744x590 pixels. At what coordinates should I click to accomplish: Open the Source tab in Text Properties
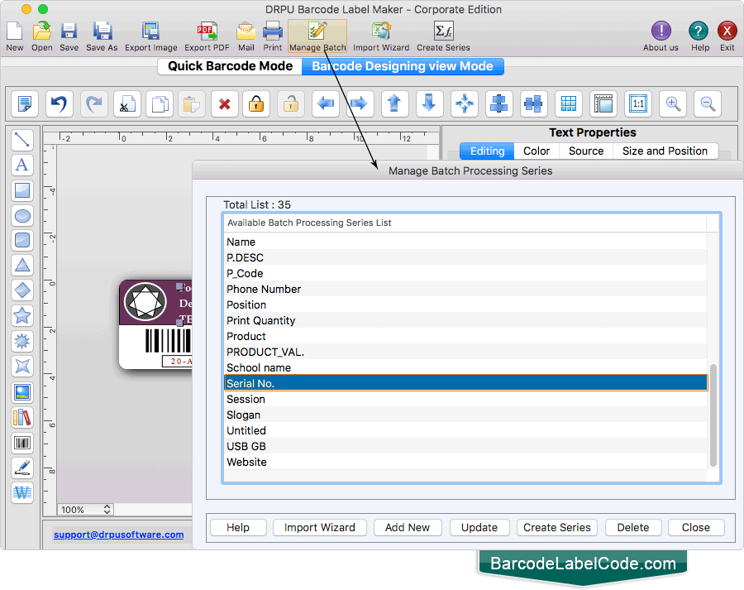586,151
